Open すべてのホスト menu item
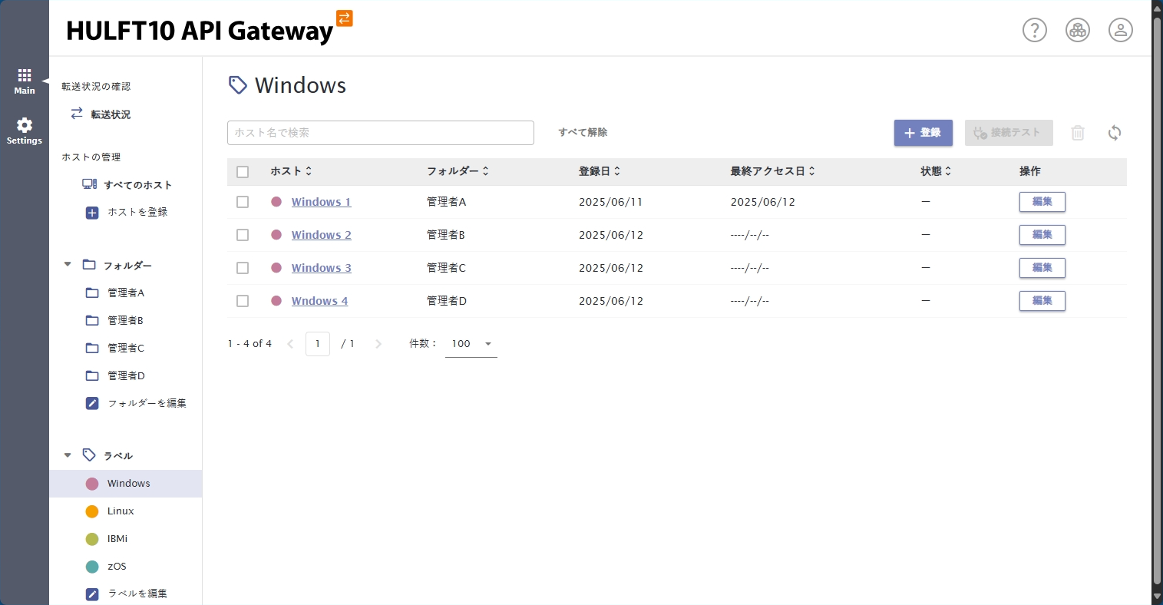1163x605 pixels. tap(138, 185)
